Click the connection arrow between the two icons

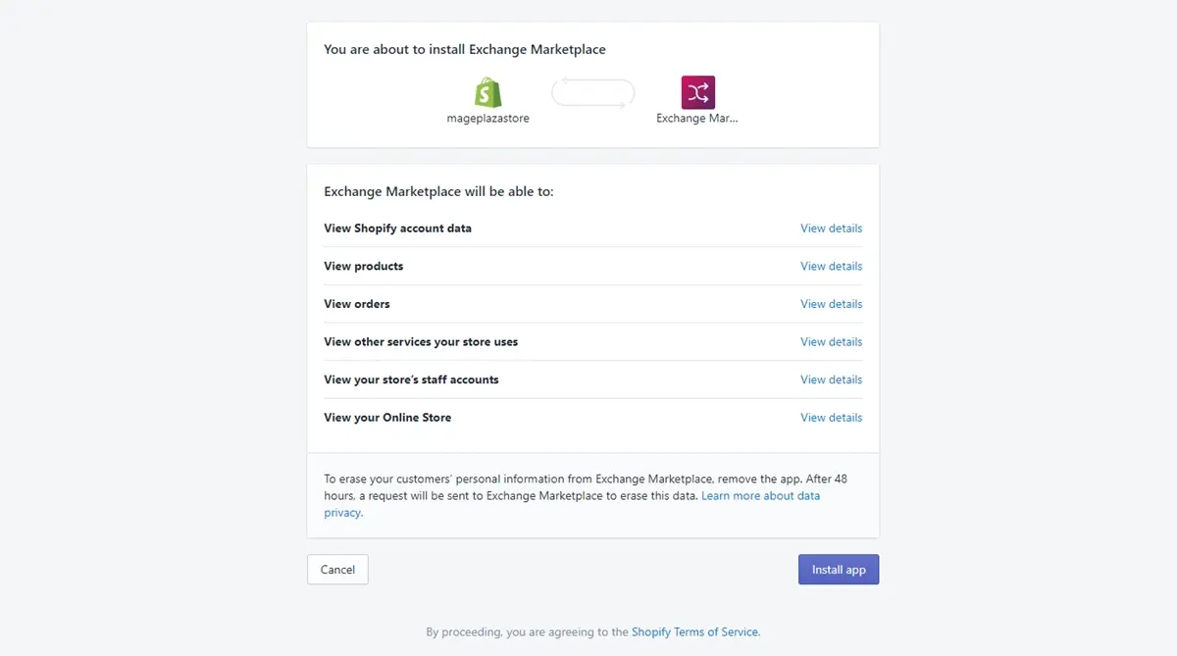[592, 92]
